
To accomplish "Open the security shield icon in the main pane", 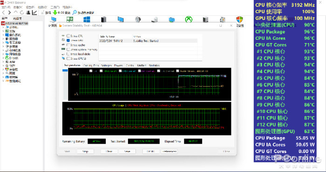I will point(239,19).
